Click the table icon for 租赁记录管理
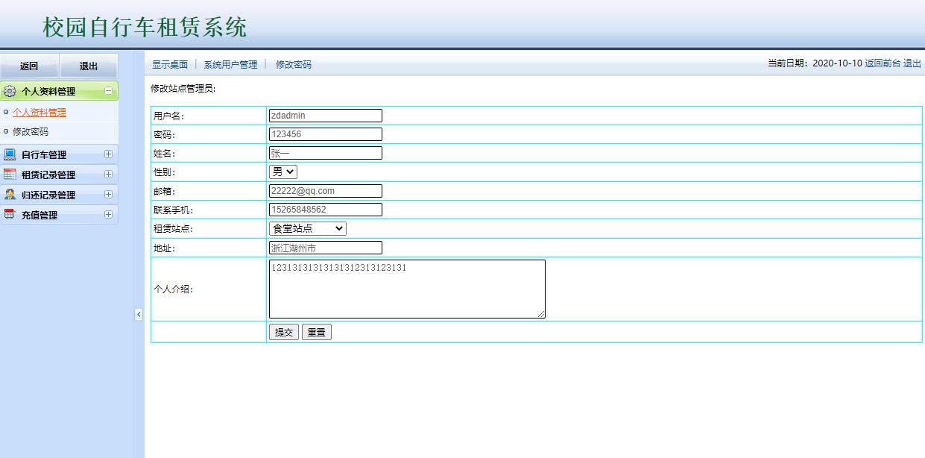Screen dimensions: 925x458 tap(10, 175)
